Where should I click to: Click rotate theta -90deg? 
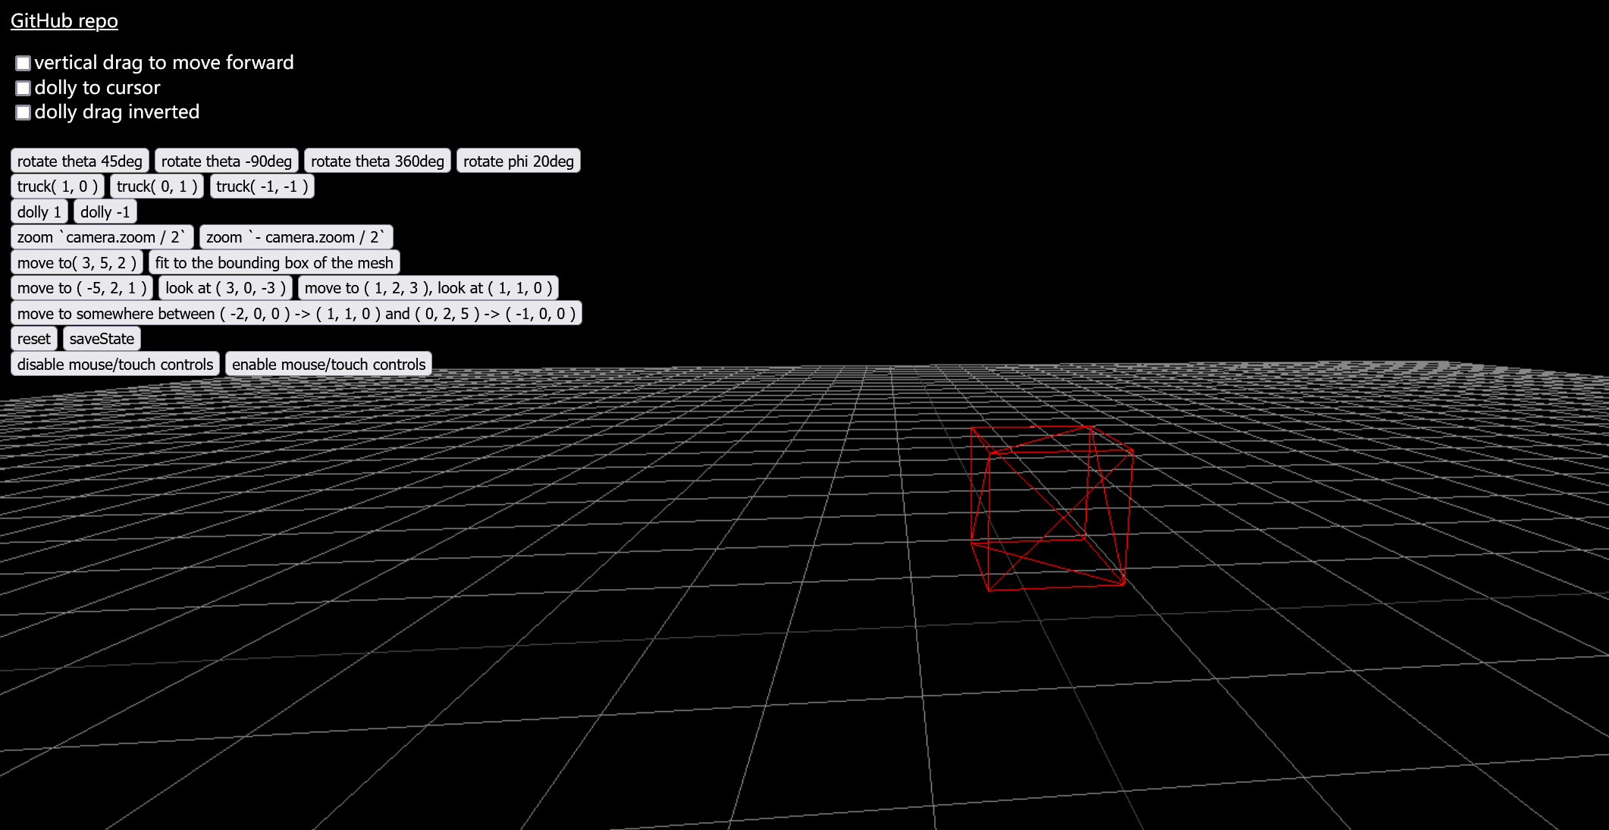226,161
